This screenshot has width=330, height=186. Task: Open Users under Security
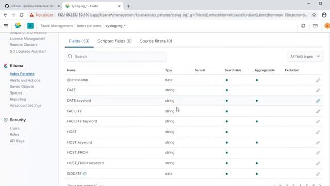point(14,128)
